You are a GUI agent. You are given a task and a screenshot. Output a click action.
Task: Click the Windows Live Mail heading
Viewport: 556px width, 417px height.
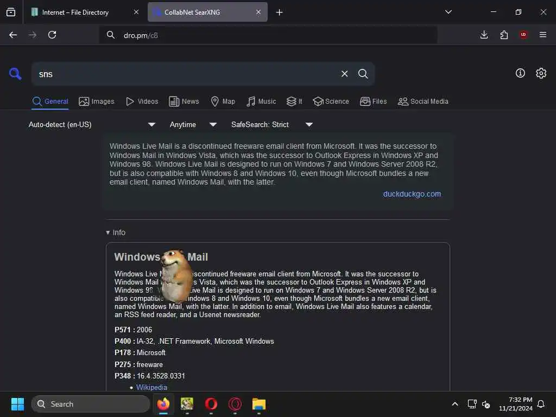tap(161, 257)
